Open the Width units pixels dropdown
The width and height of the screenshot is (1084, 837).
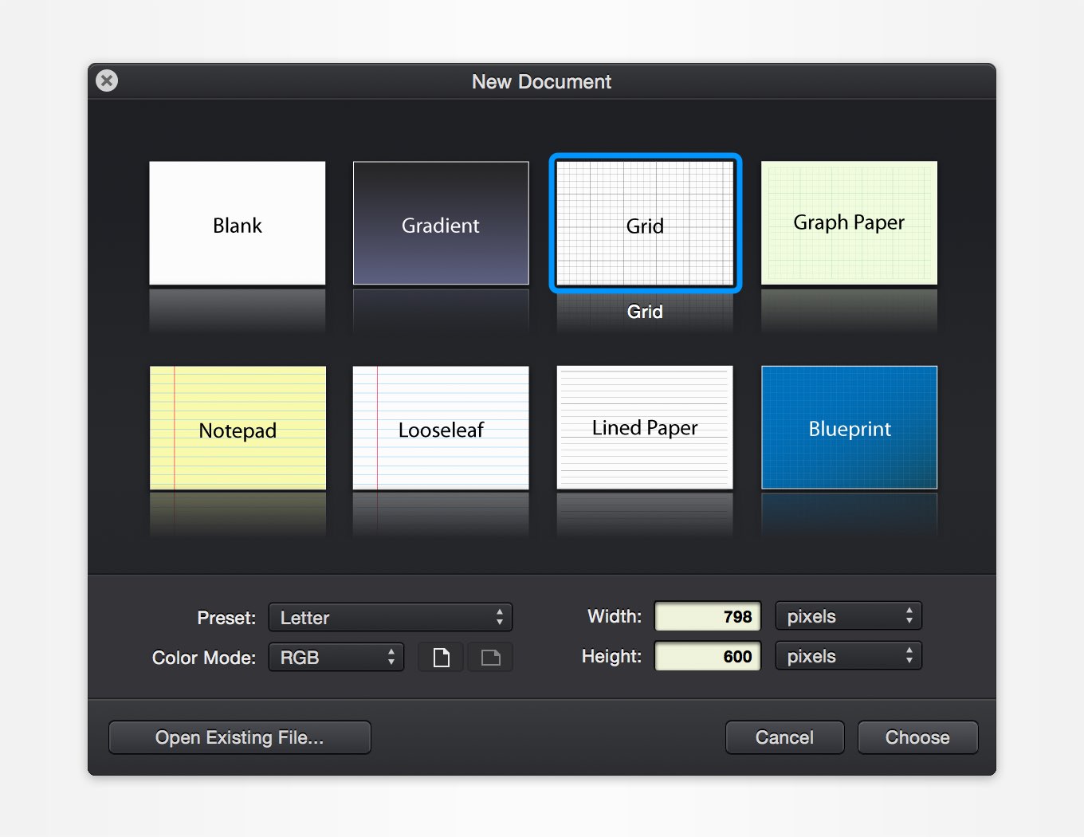point(848,616)
